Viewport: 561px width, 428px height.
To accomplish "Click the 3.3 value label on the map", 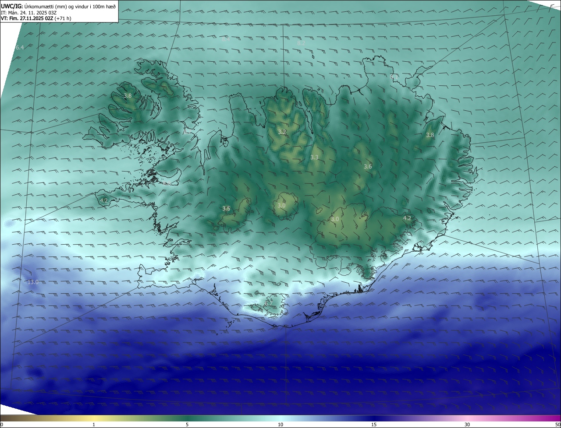I will tap(314, 157).
